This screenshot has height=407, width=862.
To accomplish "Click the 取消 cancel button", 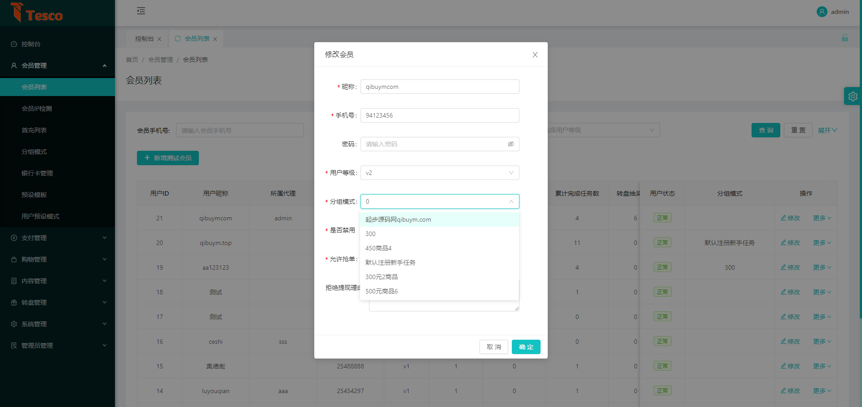I will pyautogui.click(x=493, y=347).
